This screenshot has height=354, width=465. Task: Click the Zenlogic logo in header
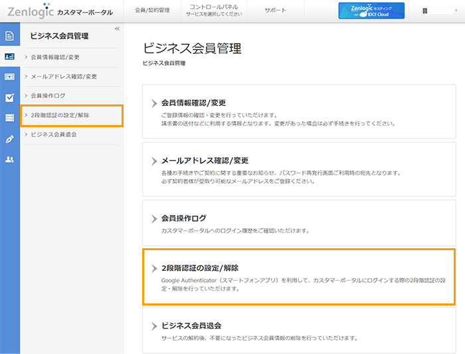[x=30, y=11]
